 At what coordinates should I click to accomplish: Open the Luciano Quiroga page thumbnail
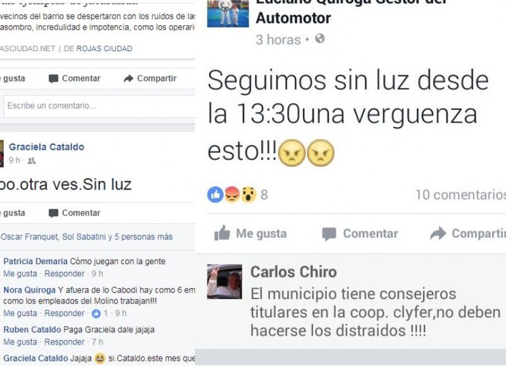coord(228,13)
